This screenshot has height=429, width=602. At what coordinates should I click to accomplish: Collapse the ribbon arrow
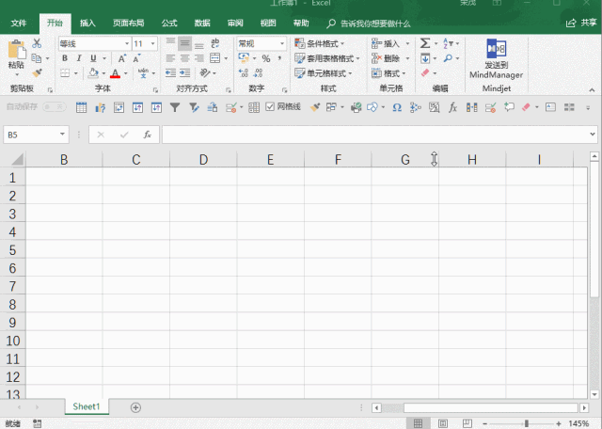592,90
